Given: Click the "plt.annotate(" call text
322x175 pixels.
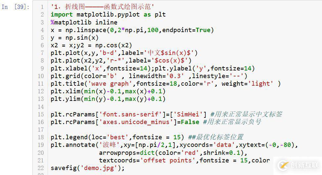Looking at the screenshot, I should (x=74, y=145).
